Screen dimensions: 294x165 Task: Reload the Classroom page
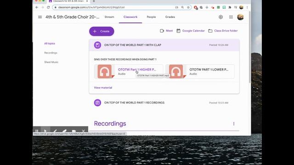tap(48, 7)
